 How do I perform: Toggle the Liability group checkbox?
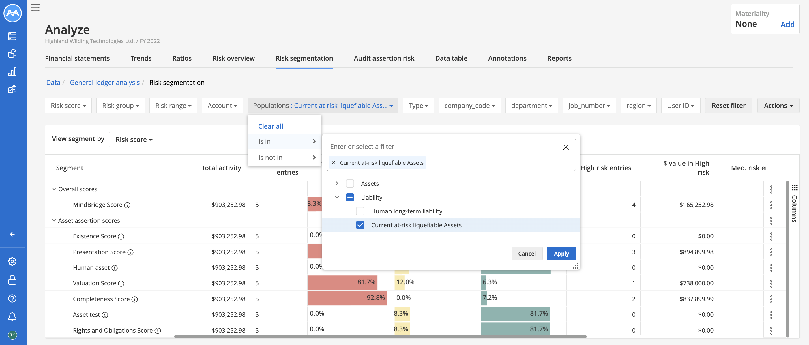click(x=350, y=197)
